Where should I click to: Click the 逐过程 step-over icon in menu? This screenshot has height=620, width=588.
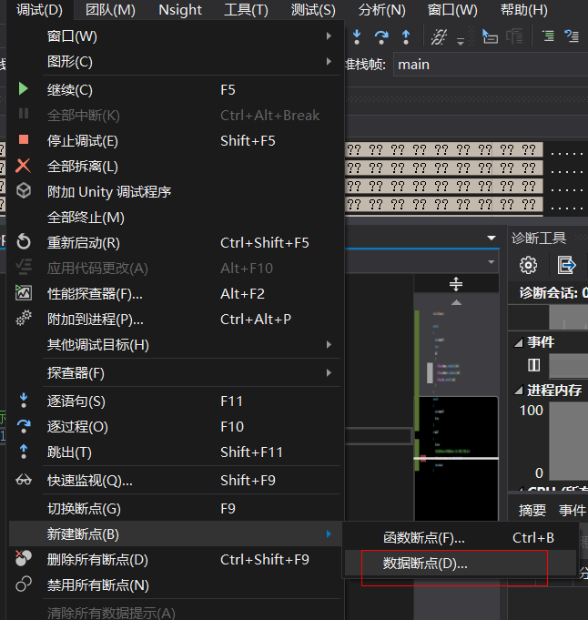(24, 426)
